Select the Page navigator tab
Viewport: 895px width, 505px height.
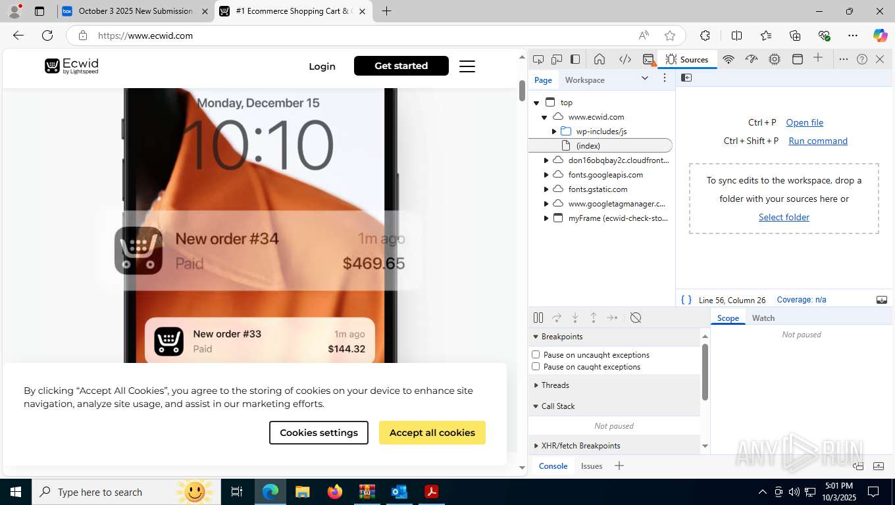tap(543, 80)
